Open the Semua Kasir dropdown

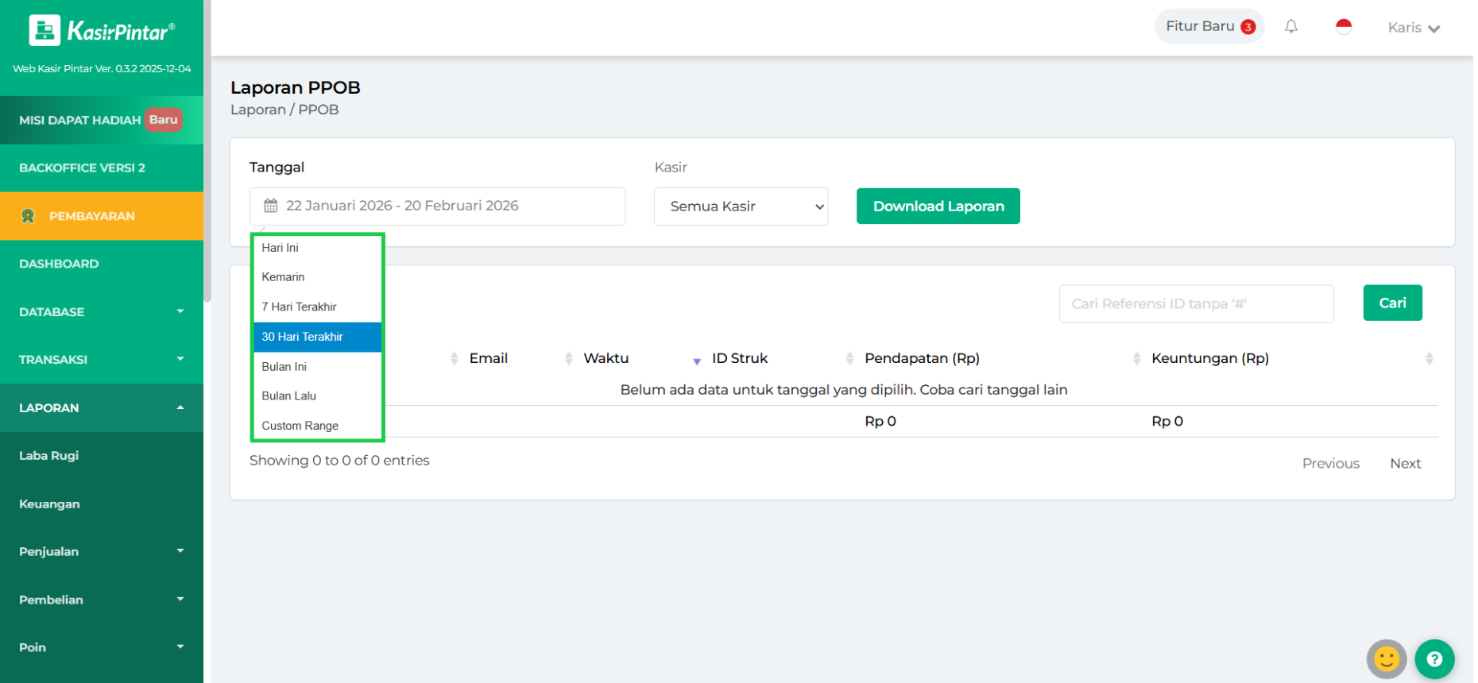tap(741, 206)
